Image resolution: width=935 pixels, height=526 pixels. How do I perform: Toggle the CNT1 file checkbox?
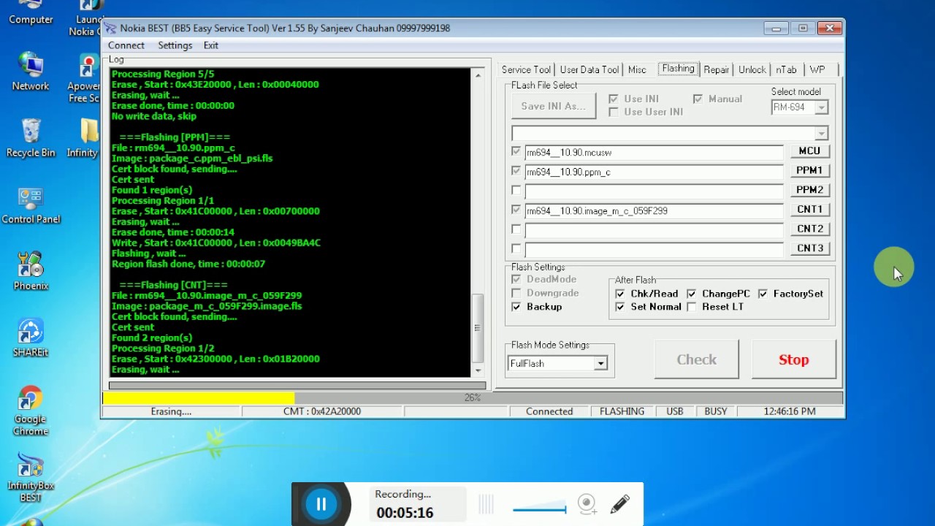[x=516, y=210]
